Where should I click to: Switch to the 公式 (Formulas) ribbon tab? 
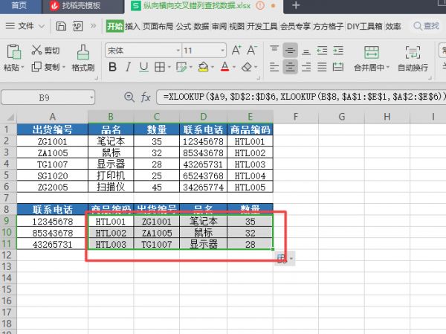[x=184, y=26]
